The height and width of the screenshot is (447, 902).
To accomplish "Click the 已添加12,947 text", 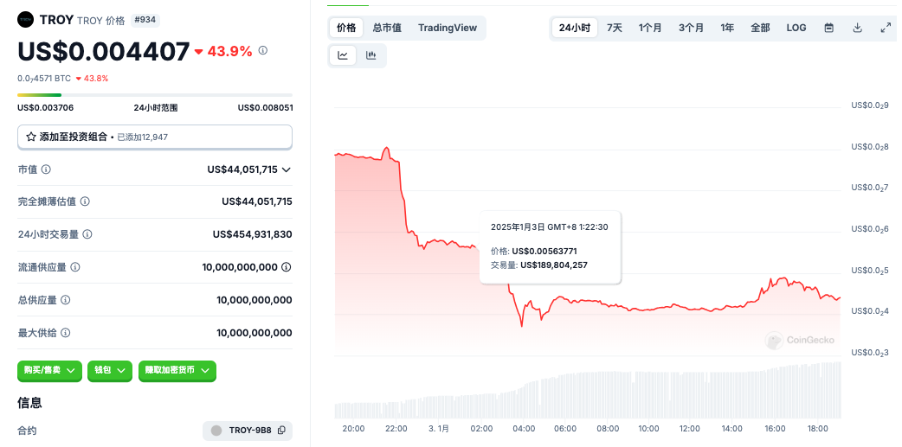I will click(143, 137).
